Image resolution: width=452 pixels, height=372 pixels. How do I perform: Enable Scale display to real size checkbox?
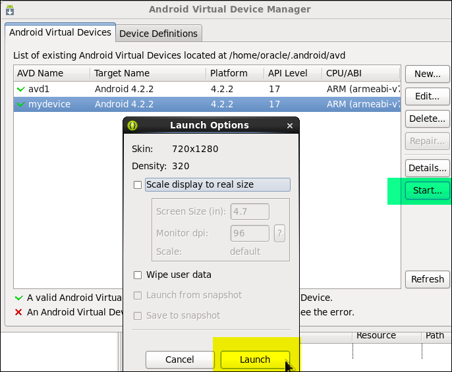click(138, 185)
